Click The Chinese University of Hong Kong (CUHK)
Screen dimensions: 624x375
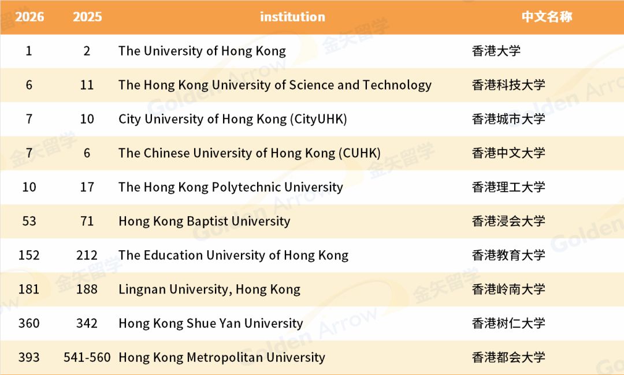click(250, 153)
